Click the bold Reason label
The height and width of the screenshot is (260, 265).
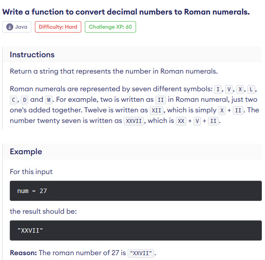click(x=23, y=253)
